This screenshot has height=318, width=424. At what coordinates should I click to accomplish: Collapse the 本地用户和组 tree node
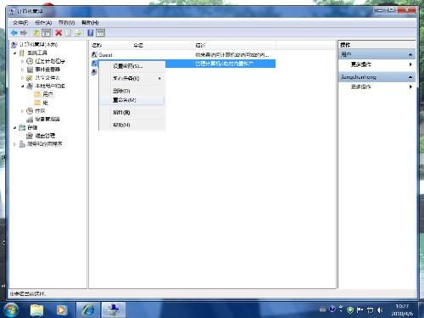point(23,86)
